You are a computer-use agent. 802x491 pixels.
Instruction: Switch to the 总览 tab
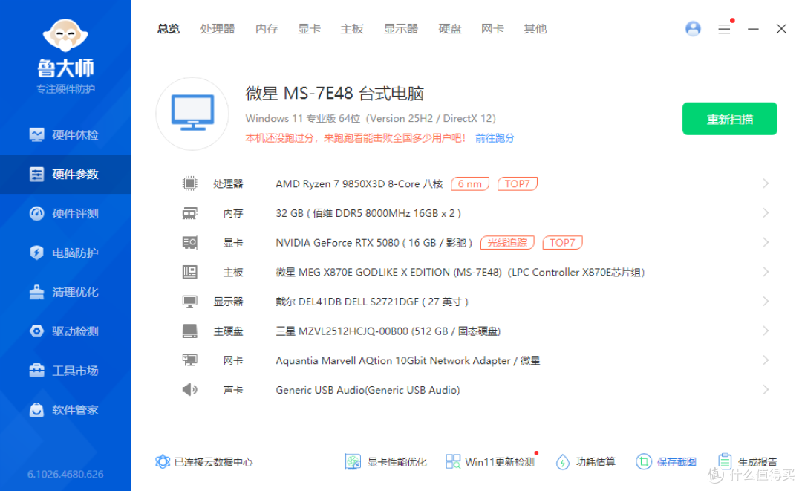pos(169,29)
